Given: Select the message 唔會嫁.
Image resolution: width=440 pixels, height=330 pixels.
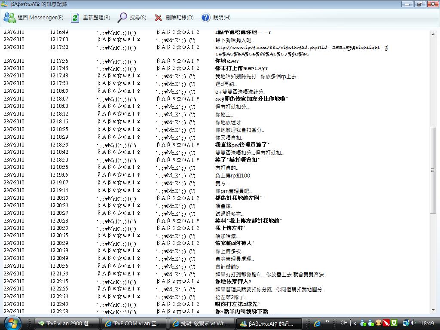Looking at the screenshot, I should tap(223, 206).
